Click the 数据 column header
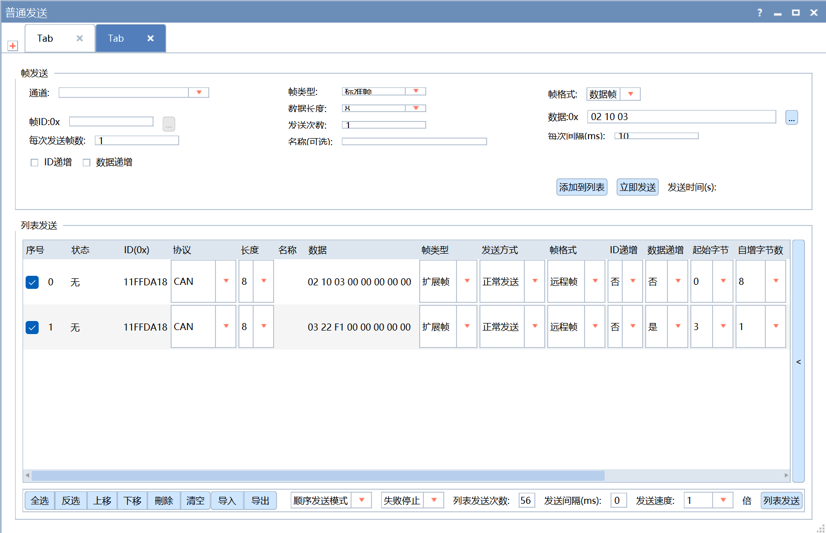The image size is (826, 533). tap(318, 250)
